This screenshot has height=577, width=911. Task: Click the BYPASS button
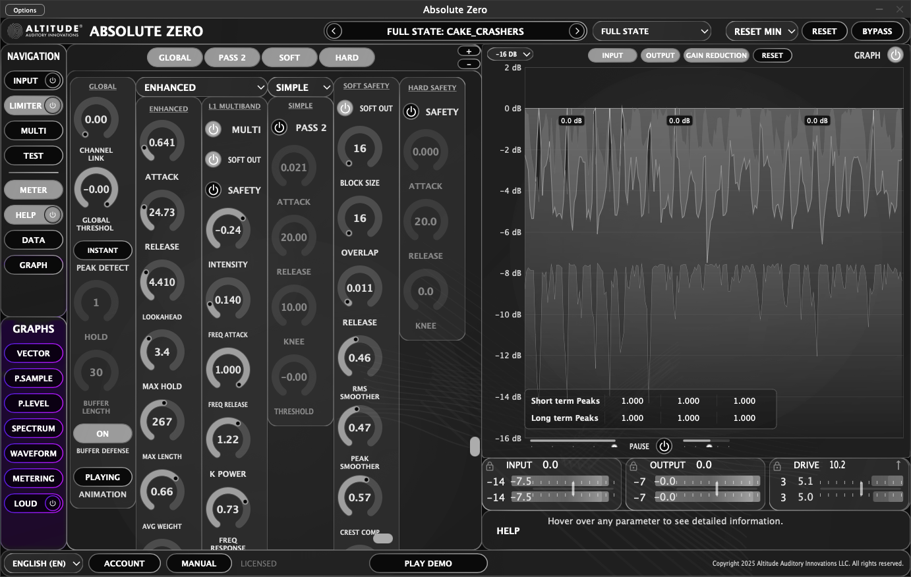877,31
